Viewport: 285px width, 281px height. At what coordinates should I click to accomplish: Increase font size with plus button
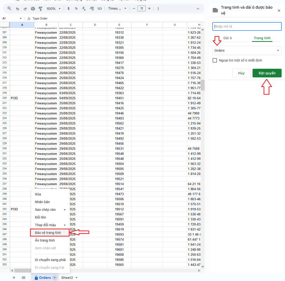[149, 8]
